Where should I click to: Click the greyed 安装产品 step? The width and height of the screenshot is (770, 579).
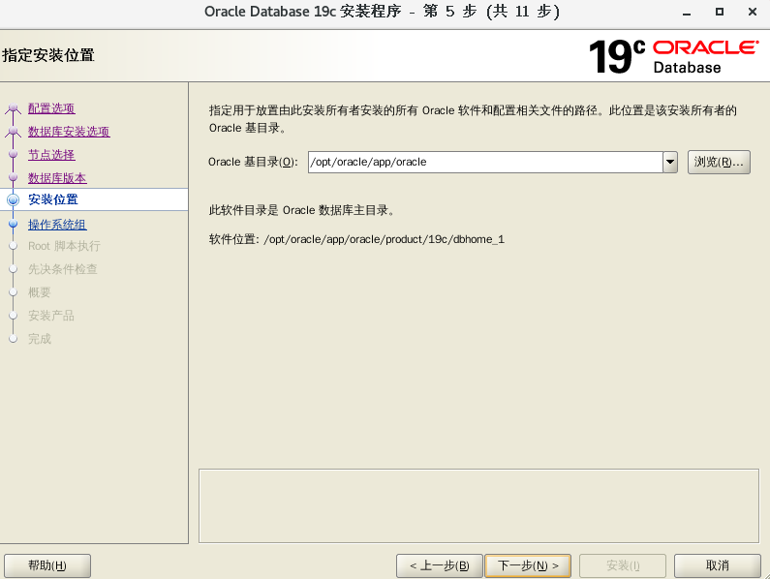click(51, 316)
